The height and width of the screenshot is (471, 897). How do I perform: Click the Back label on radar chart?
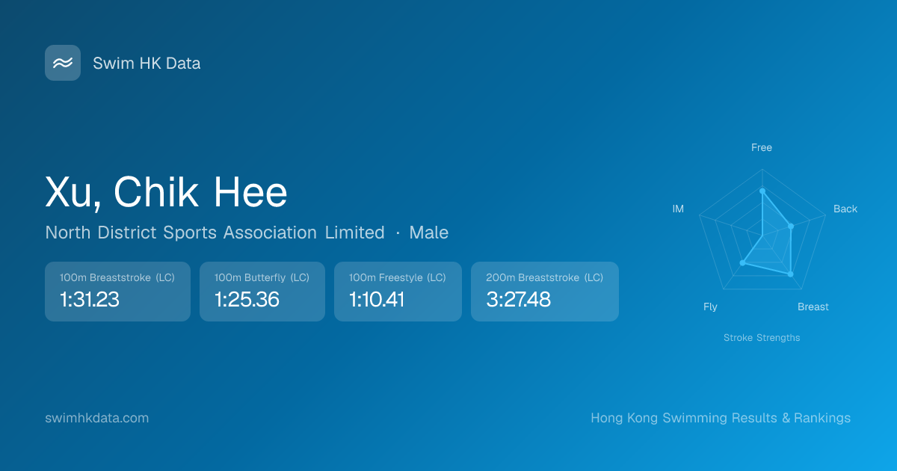click(x=845, y=209)
